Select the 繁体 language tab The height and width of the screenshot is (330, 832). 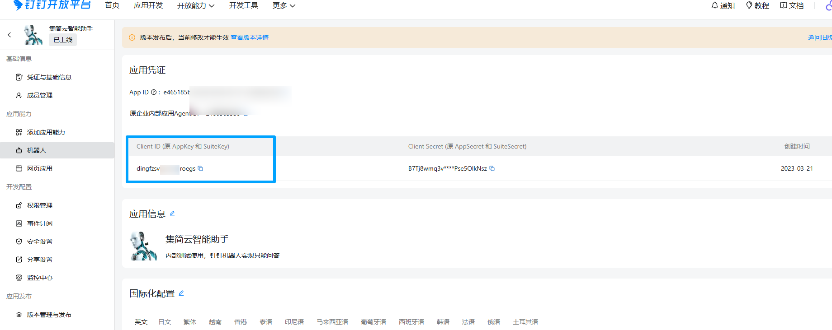click(190, 322)
